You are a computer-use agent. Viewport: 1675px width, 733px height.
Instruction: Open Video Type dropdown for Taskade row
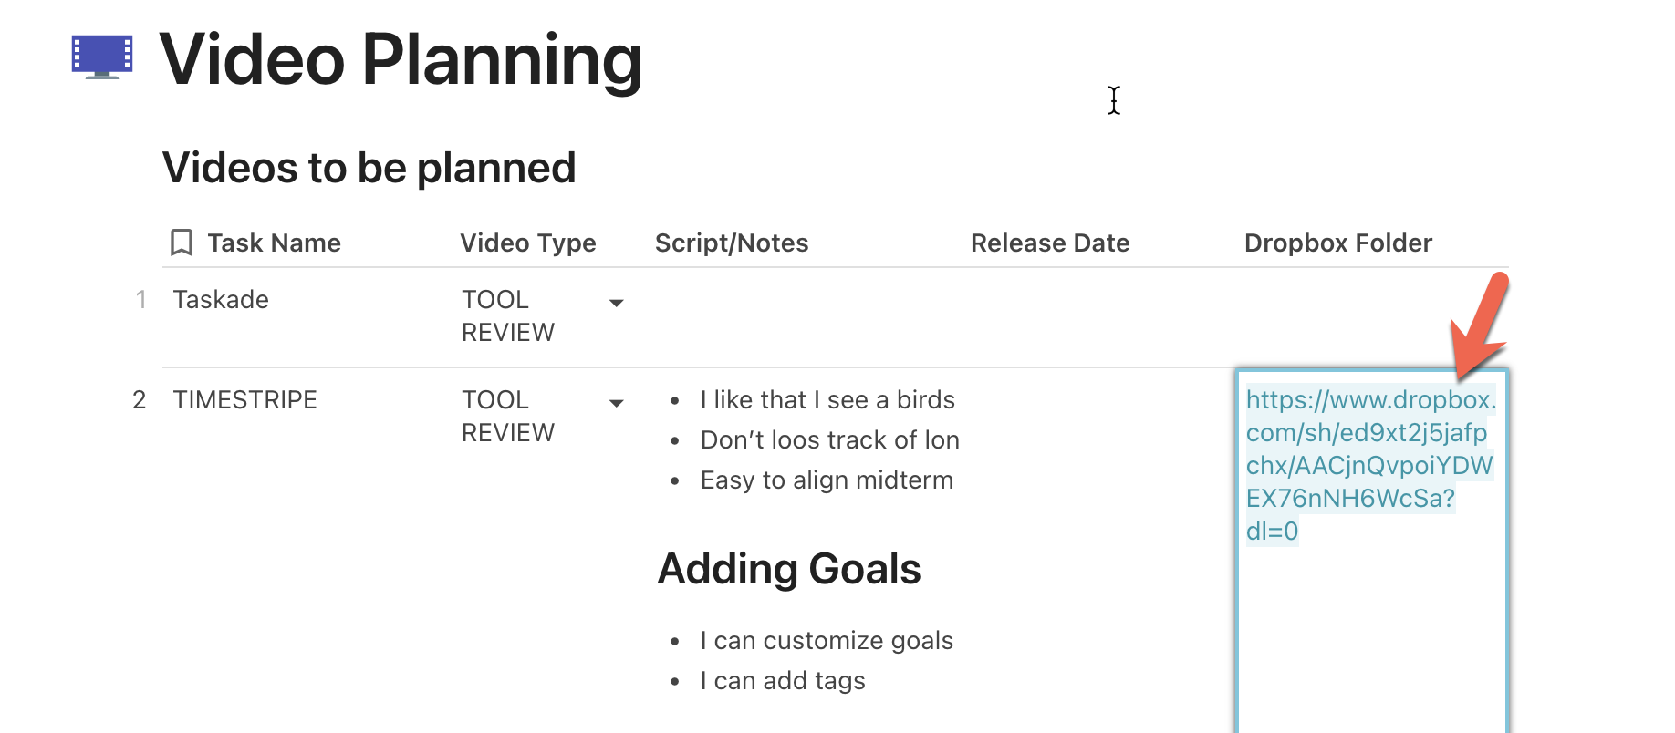(617, 303)
